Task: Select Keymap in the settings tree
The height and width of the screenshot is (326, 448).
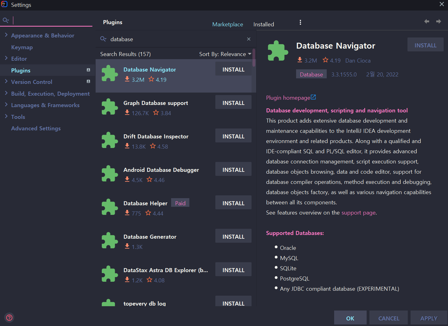Action: [22, 47]
